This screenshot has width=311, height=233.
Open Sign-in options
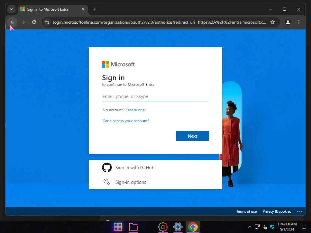155,182
